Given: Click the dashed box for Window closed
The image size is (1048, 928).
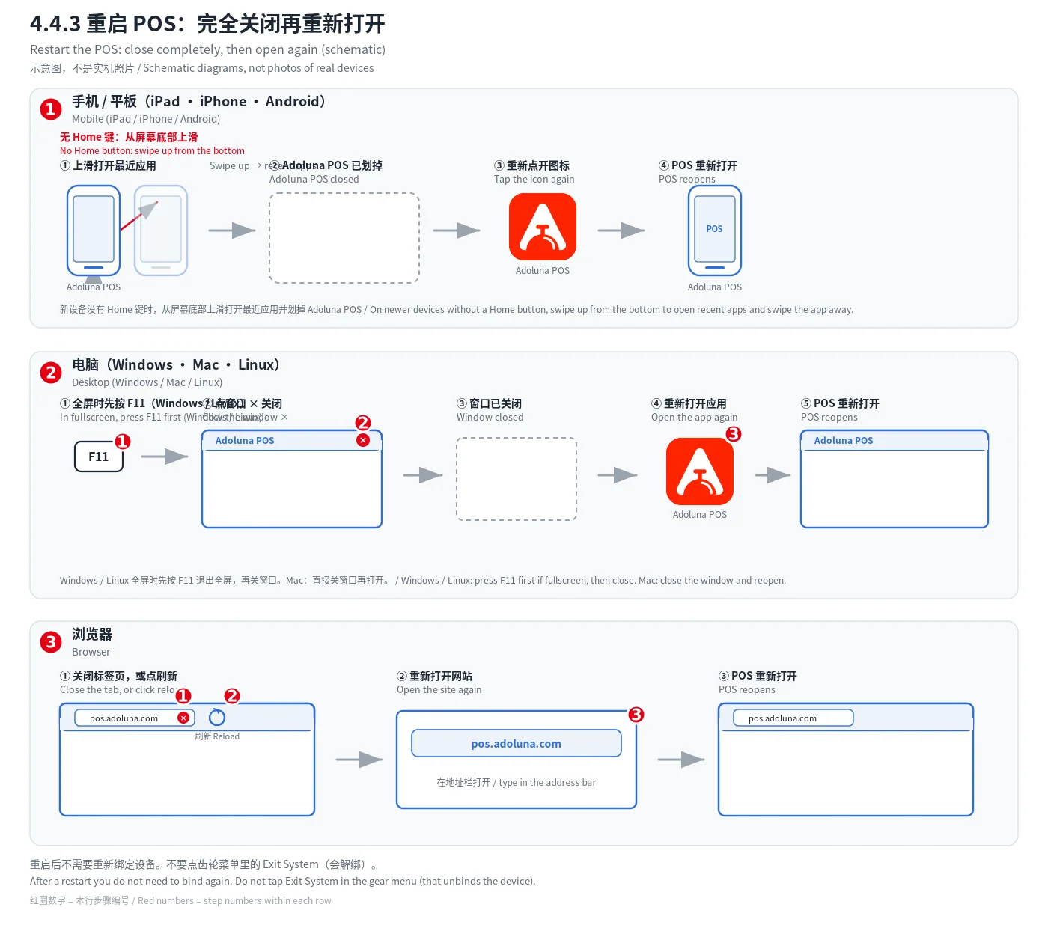Looking at the screenshot, I should [517, 479].
